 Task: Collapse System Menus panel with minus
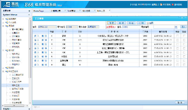point(29,15)
